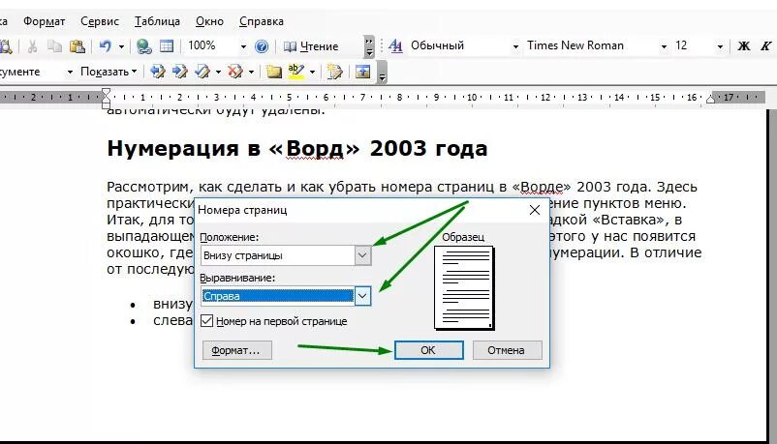The width and height of the screenshot is (777, 444).
Task: Click the Отмена cancel button
Action: click(507, 350)
